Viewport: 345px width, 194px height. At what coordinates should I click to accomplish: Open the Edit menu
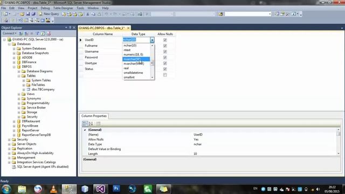pyautogui.click(x=12, y=8)
